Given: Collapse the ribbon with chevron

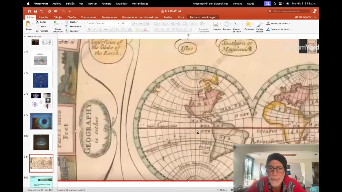Looking at the screenshot, I should tap(314, 17).
